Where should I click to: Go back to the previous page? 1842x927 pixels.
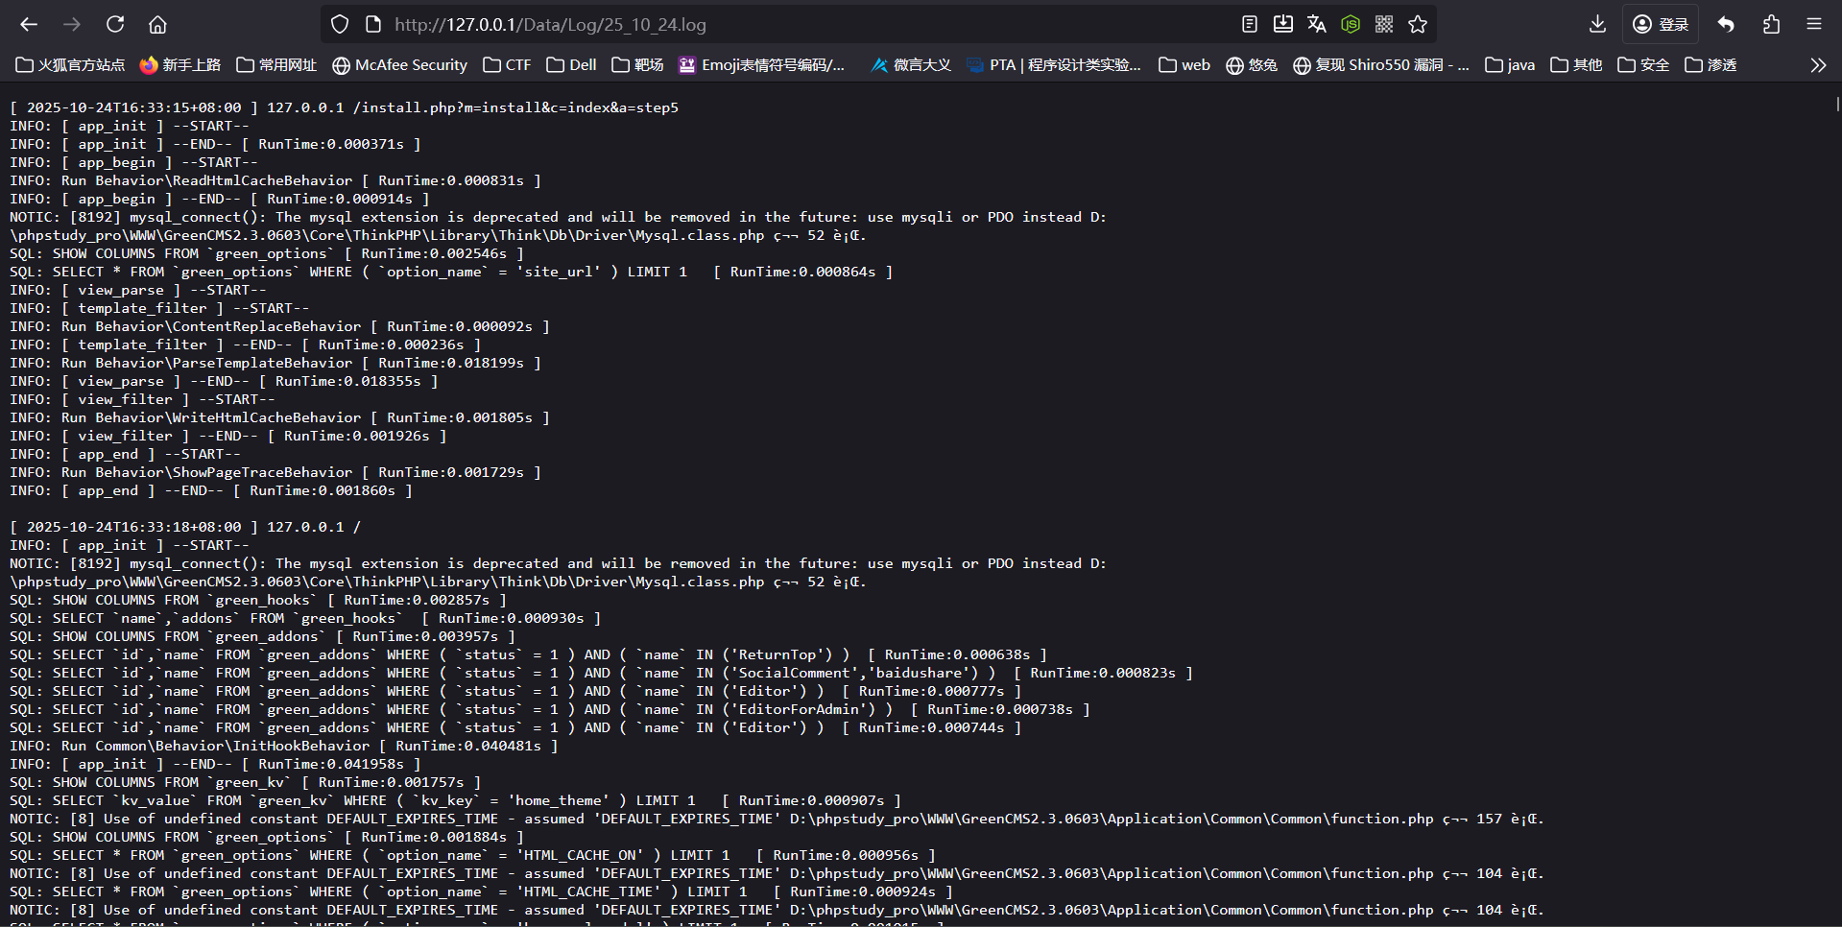[29, 24]
